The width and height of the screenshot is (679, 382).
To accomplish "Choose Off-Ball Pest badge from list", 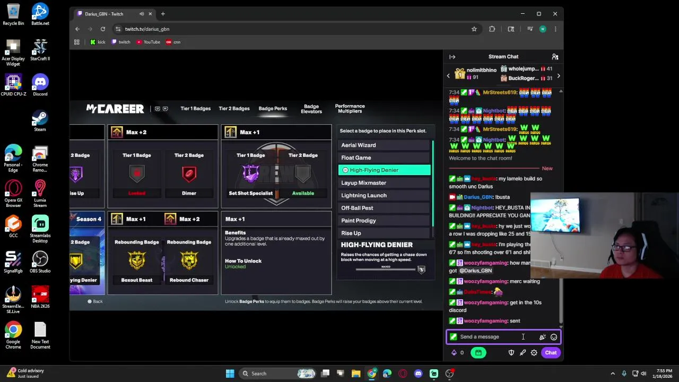I will (x=385, y=208).
